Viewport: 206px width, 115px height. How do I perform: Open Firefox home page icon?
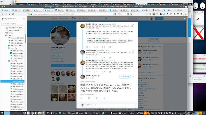point(13,14)
